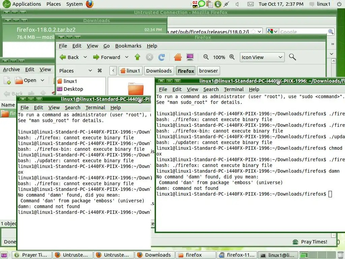Image resolution: width=345 pixels, height=259 pixels.
Task: Expand the Open button dropdown arrow
Action: (x=42, y=80)
